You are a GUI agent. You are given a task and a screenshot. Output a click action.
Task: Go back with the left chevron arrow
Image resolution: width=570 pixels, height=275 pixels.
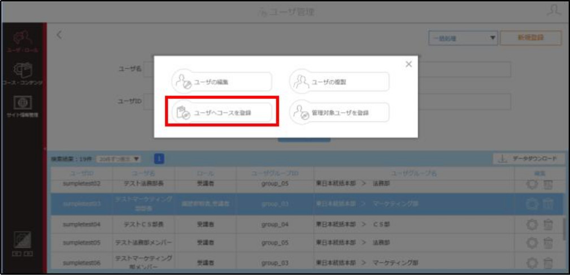coord(60,35)
